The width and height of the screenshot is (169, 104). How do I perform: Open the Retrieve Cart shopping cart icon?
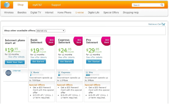(163, 24)
